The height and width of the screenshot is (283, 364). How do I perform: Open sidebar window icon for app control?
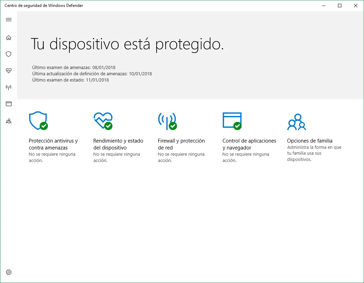[x=9, y=104]
